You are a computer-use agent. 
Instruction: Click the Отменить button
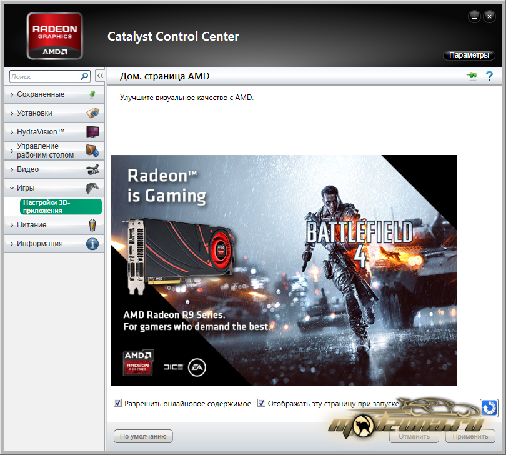pyautogui.click(x=414, y=436)
